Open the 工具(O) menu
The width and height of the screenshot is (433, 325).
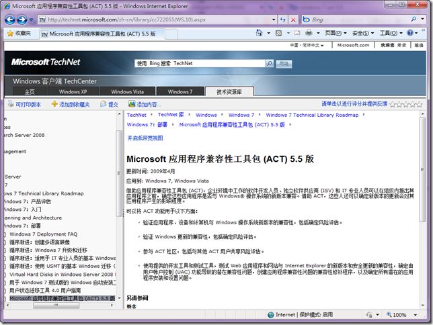click(x=391, y=33)
